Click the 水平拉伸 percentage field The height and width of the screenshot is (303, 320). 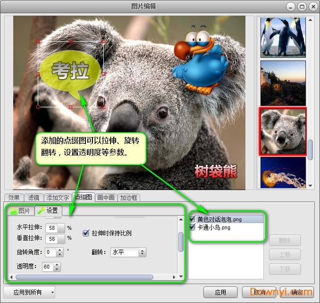click(52, 228)
